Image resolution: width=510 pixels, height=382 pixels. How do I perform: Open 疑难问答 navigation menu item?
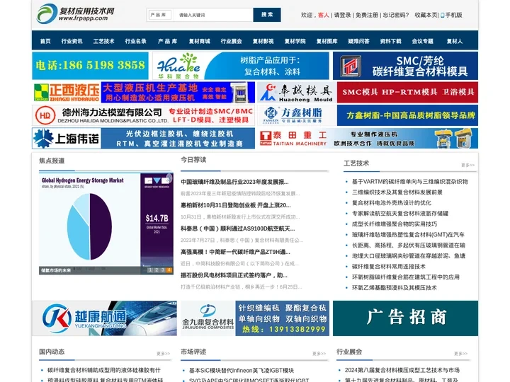click(x=358, y=41)
